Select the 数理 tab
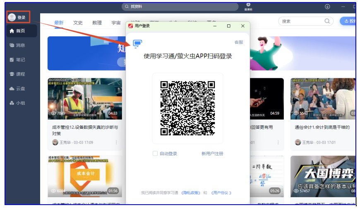360x210 pixels. coord(97,23)
